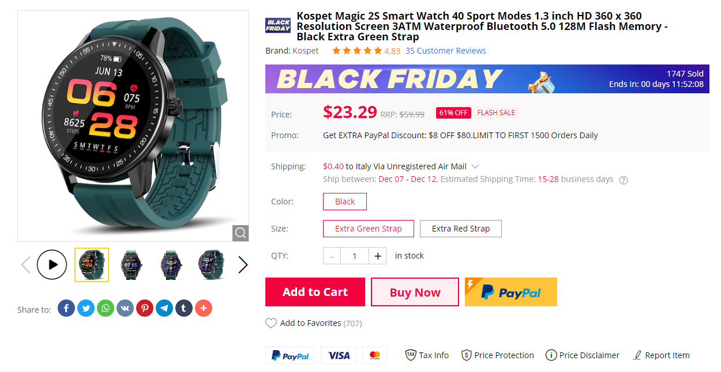This screenshot has width=721, height=372.
Task: View the Tax Info
Action: pos(427,355)
